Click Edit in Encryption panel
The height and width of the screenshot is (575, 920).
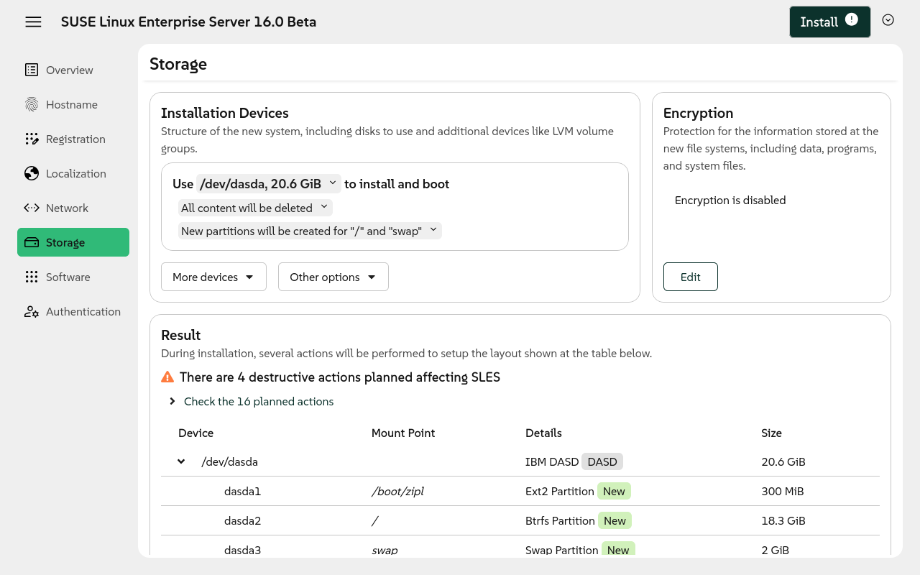tap(690, 277)
